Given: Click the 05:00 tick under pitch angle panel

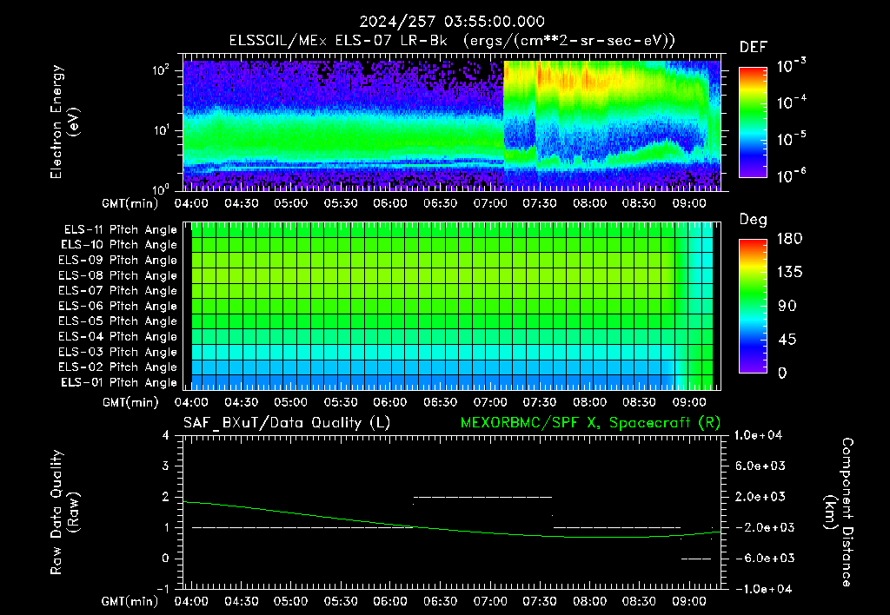Looking at the screenshot, I should point(290,402).
